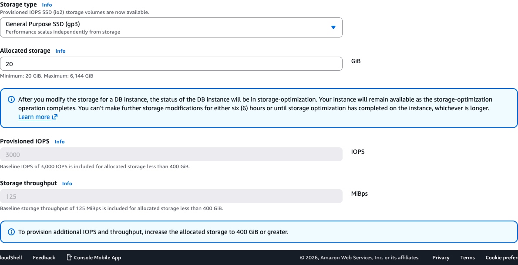Click the Console Mobile App phone icon

69,257
